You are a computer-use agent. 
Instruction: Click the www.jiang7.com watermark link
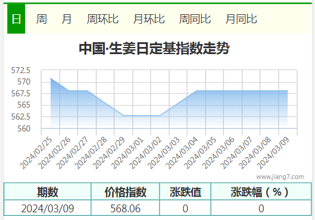pyautogui.click(x=280, y=177)
